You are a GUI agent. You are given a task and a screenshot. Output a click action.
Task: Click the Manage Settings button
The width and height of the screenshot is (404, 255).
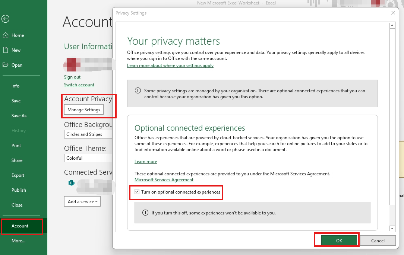click(84, 109)
